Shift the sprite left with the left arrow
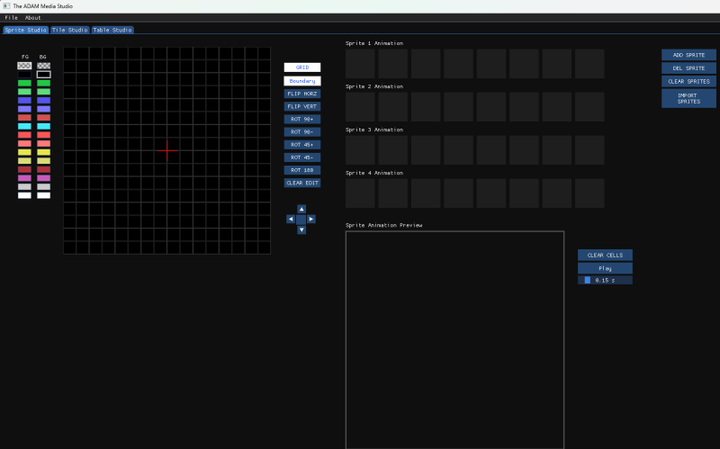720x449 pixels. (x=291, y=219)
